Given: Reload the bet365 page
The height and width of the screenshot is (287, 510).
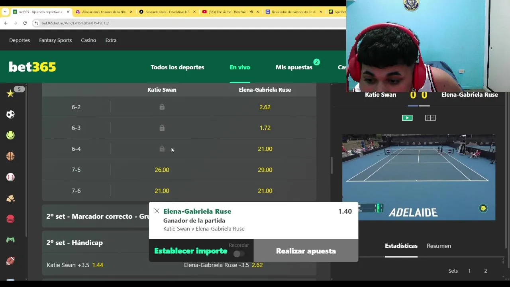Looking at the screenshot, I should pyautogui.click(x=25, y=23).
